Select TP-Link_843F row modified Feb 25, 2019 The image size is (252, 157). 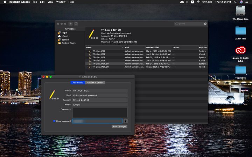pyautogui.click(x=147, y=58)
